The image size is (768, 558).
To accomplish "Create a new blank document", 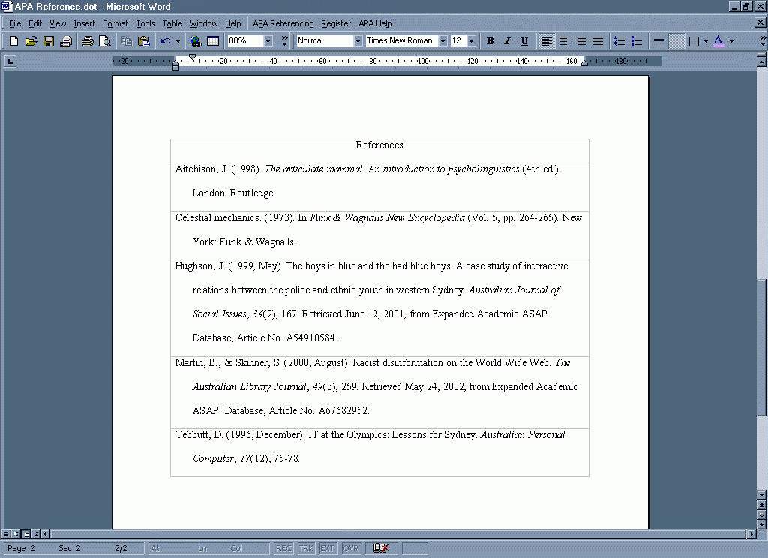I will [x=13, y=41].
